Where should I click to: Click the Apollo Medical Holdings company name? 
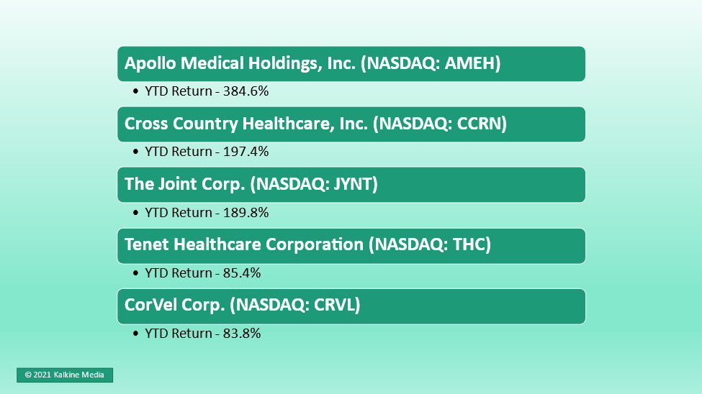[x=240, y=63]
